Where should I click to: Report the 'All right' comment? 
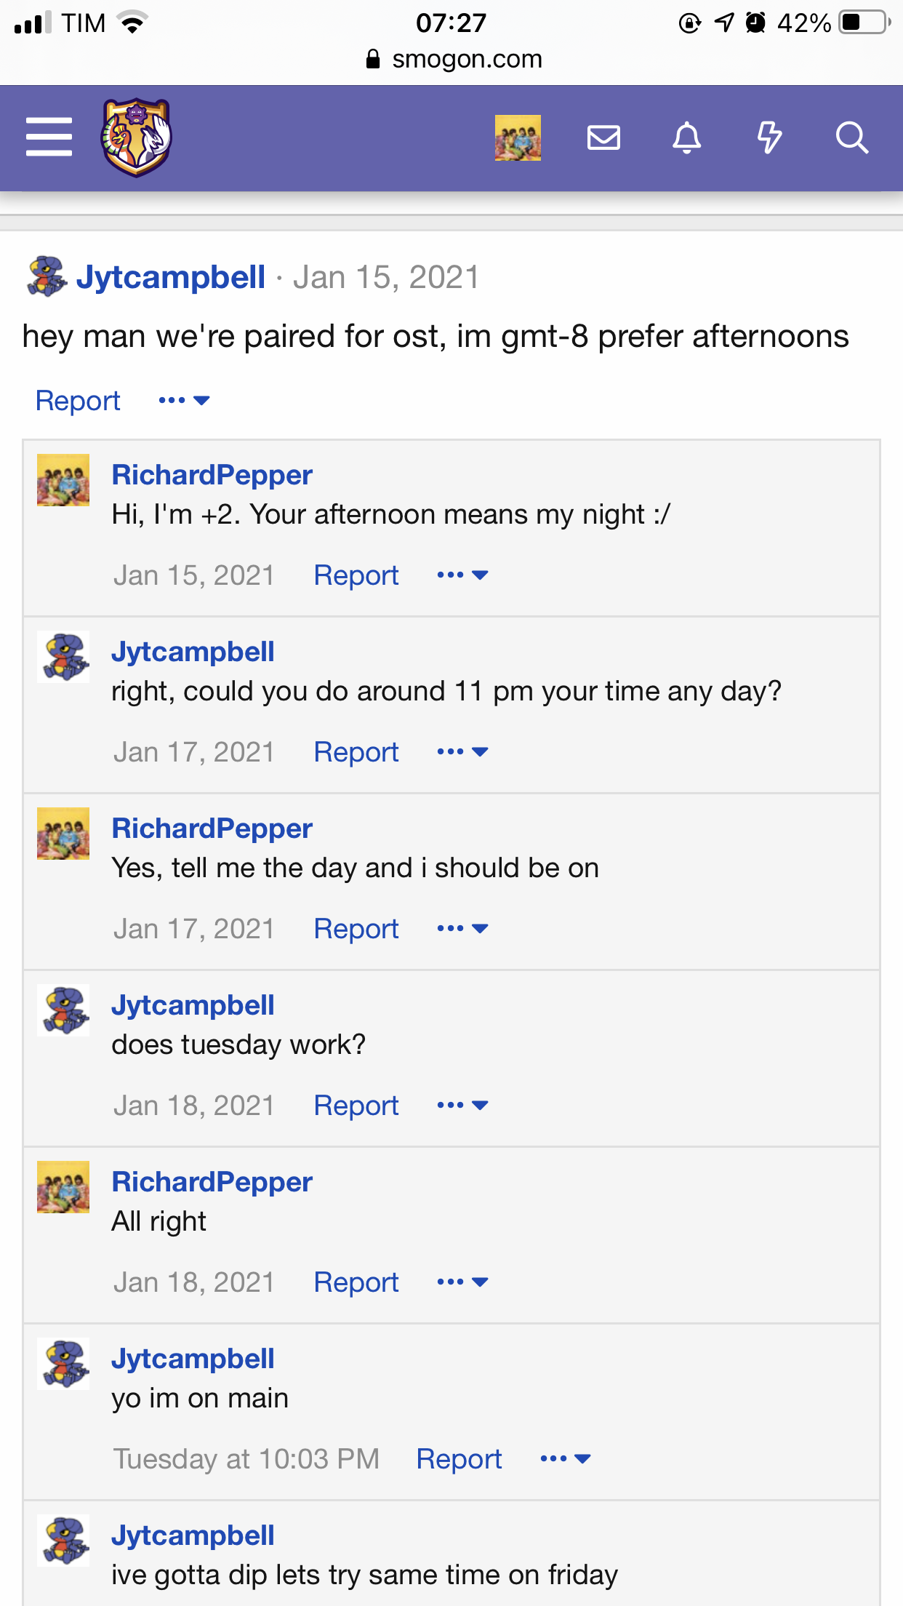(356, 1282)
